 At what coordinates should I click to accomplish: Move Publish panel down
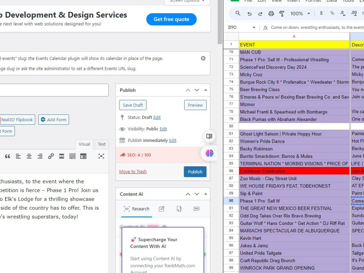coord(197,90)
